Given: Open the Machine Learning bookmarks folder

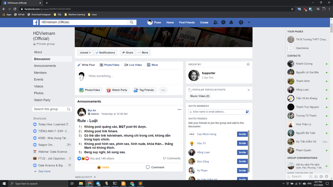Looking at the screenshot, I should coord(75,15).
